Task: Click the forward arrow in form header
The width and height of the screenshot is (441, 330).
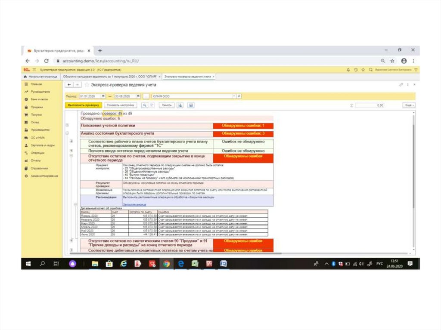Action: point(78,85)
